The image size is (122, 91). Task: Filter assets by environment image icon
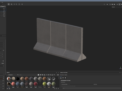click(x=52, y=75)
